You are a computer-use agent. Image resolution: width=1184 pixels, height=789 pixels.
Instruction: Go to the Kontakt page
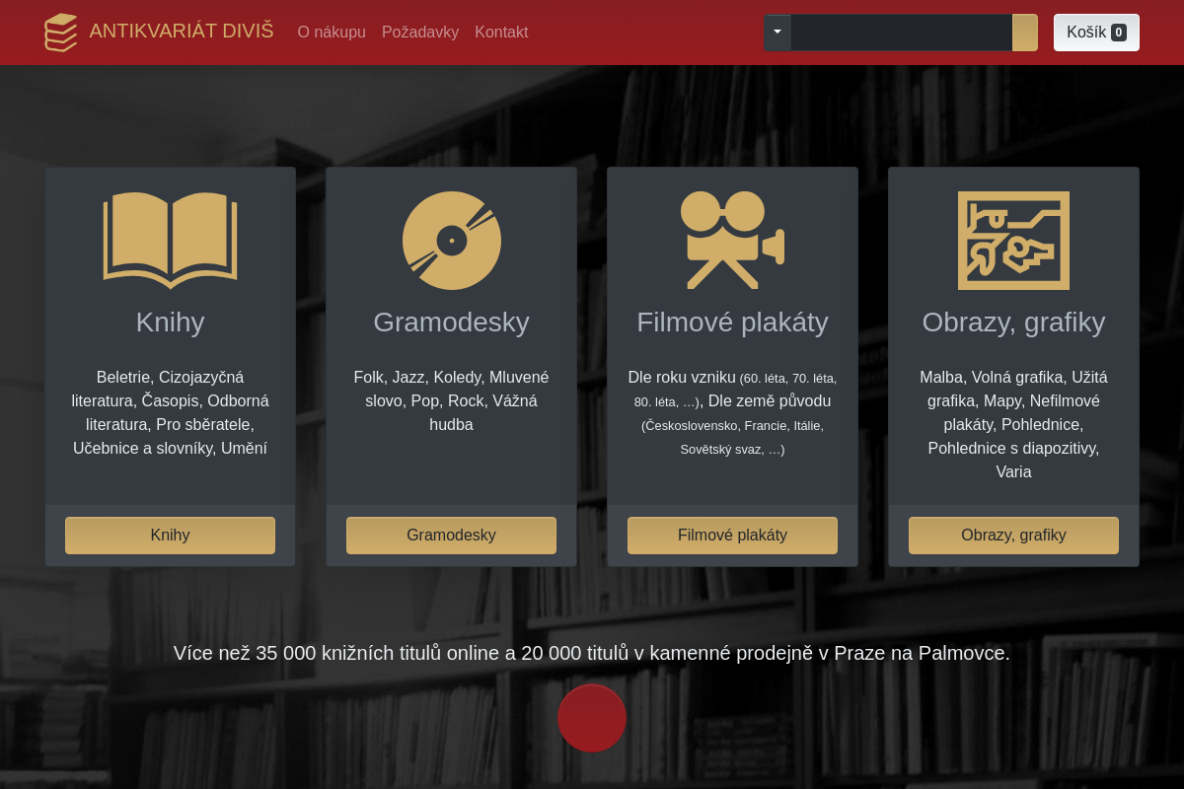[501, 33]
